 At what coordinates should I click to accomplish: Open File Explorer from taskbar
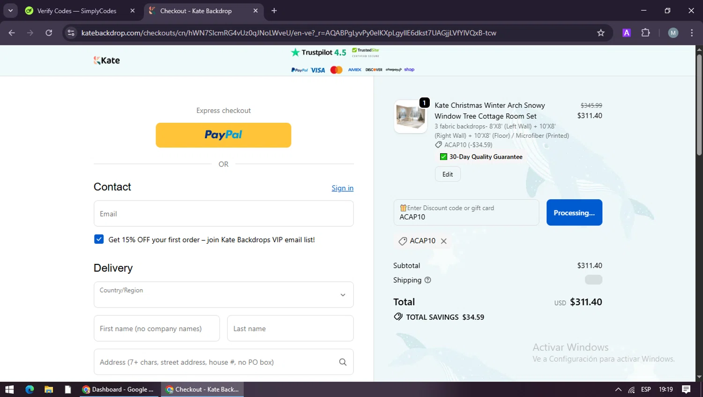(49, 390)
